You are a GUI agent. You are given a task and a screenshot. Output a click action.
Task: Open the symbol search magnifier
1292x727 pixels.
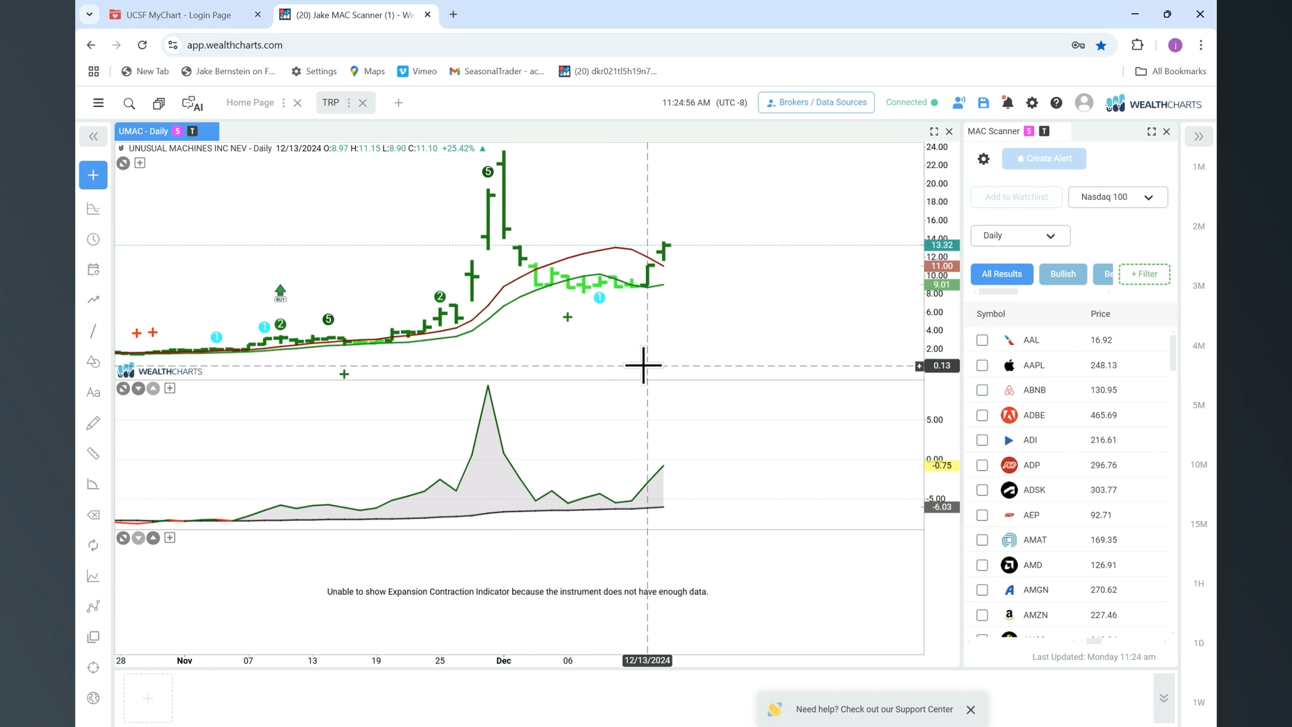pos(129,103)
